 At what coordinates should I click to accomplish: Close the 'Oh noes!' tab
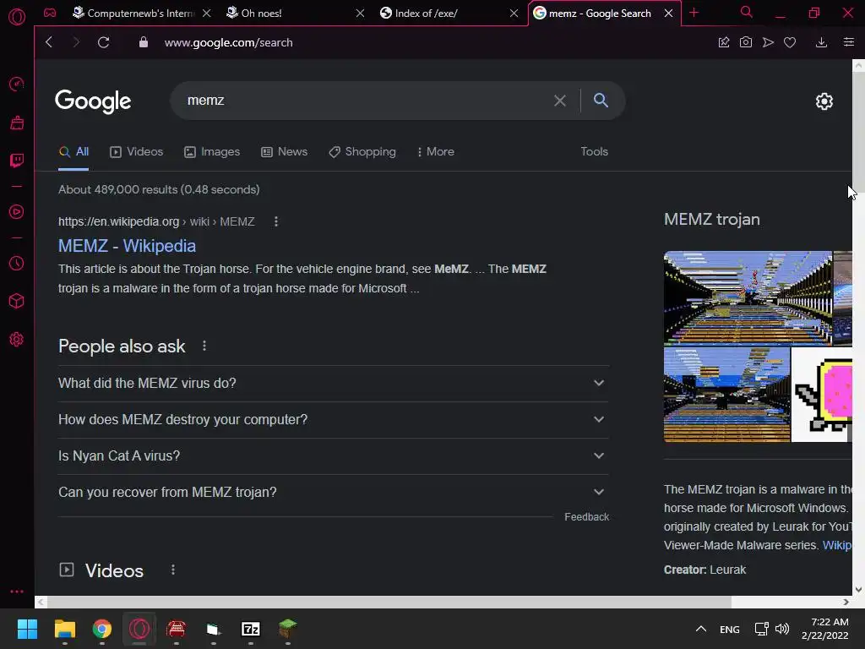(360, 14)
